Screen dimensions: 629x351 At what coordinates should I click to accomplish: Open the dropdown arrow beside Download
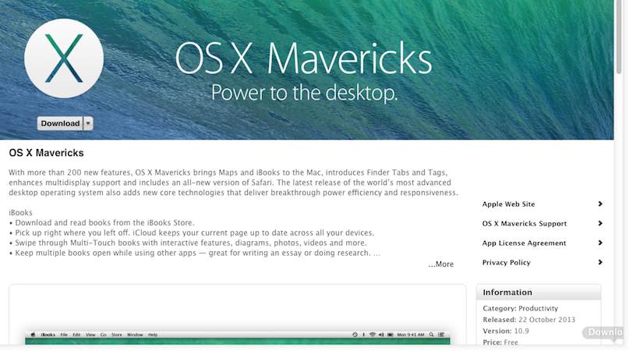(x=88, y=123)
